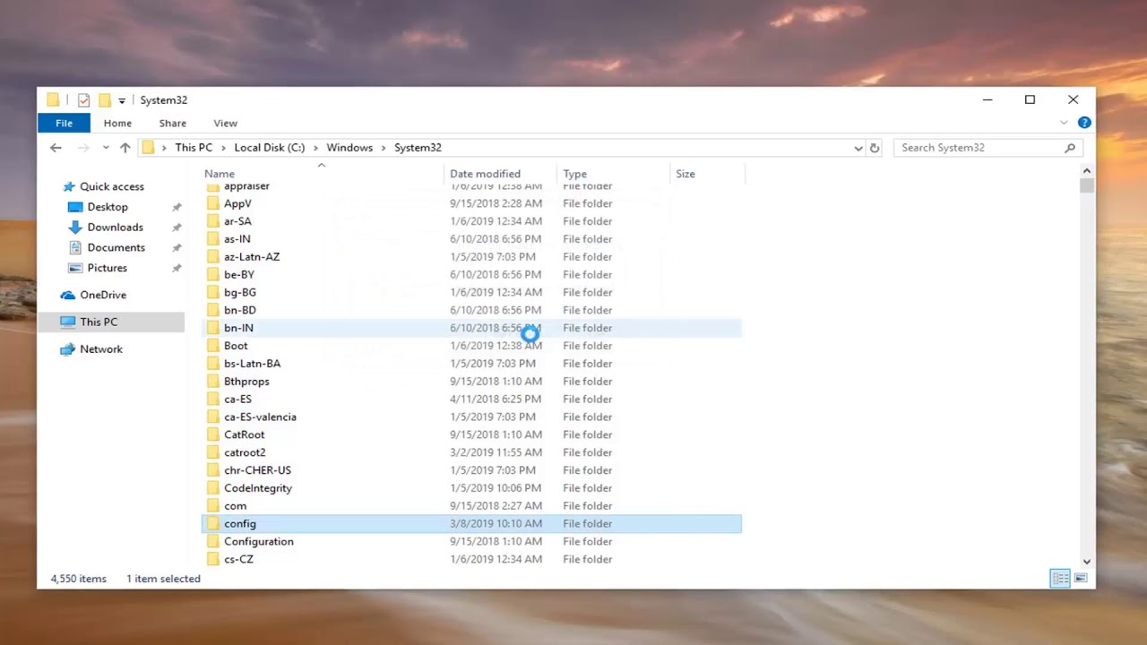The image size is (1147, 645).
Task: Select the AppV folder icon
Action: click(x=212, y=203)
